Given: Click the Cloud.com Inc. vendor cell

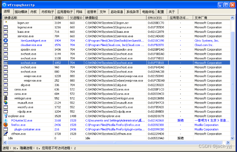Looking at the screenshot, I should (x=204, y=45).
